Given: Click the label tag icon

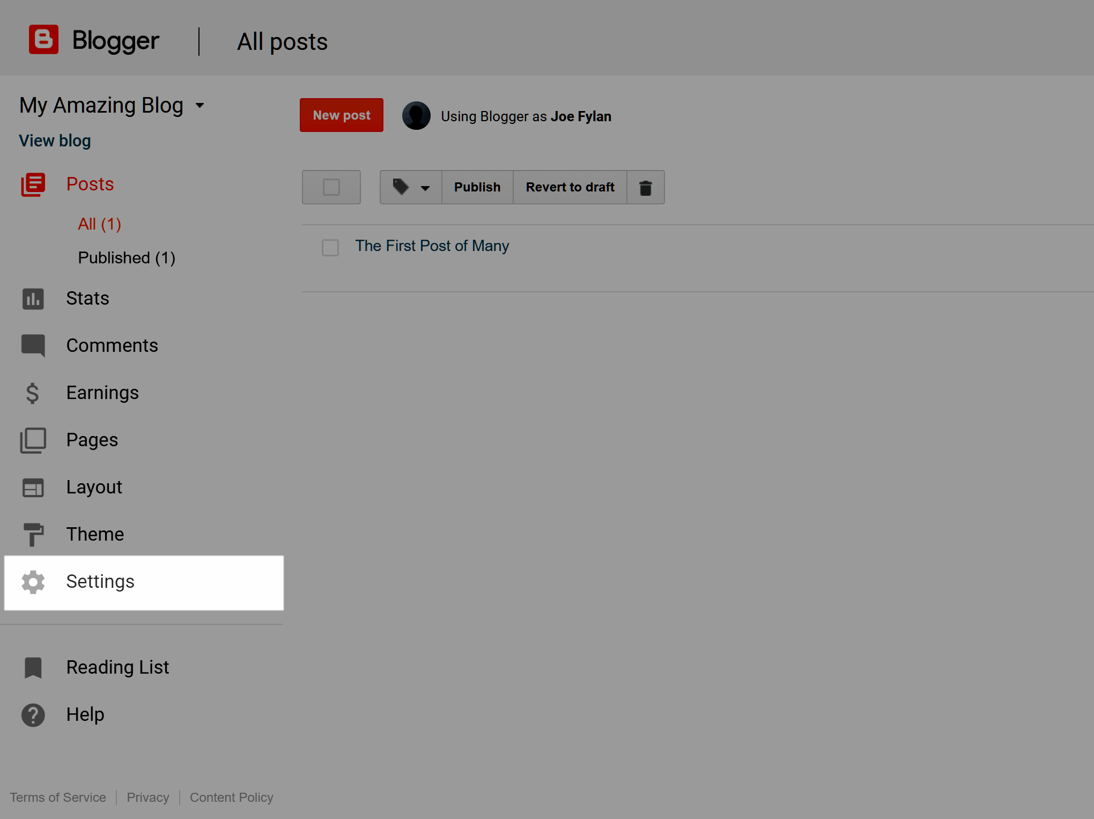Looking at the screenshot, I should coord(401,187).
